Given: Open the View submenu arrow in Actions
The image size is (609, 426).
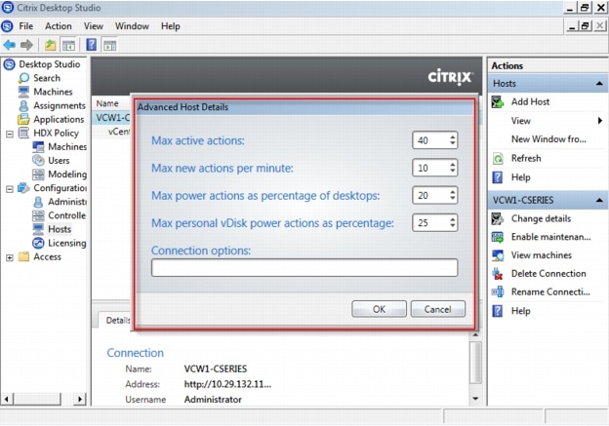Looking at the screenshot, I should [600, 121].
